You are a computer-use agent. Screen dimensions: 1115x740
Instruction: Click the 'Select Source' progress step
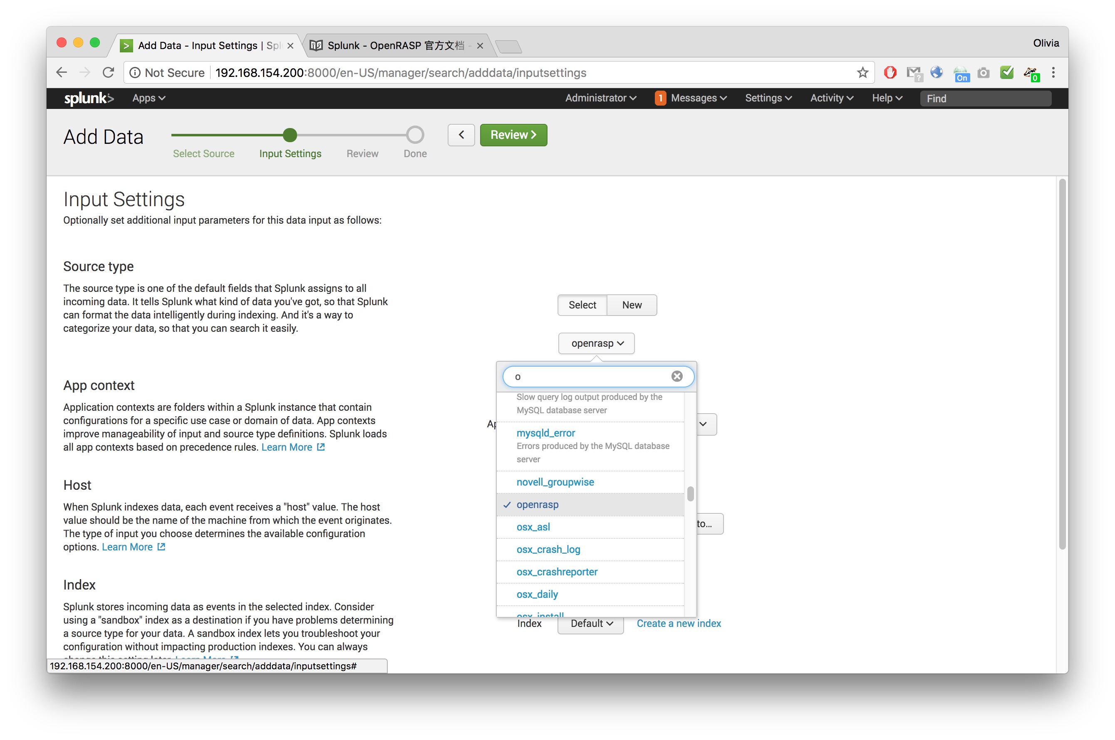(203, 153)
